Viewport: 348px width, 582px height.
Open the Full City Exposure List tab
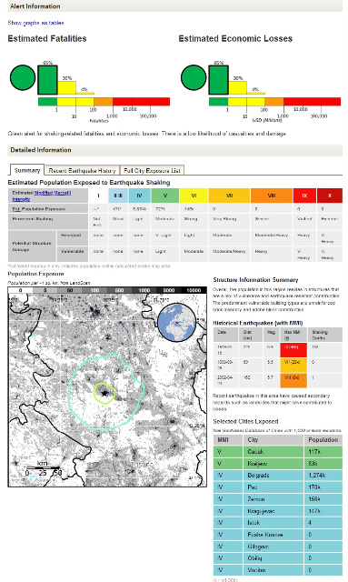point(152,170)
